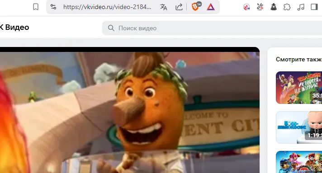Open the crossed tools extension icon
This screenshot has width=322, height=173.
click(x=260, y=7)
